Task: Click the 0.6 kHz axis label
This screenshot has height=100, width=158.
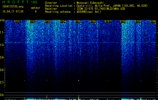Action: pyautogui.click(x=2, y=95)
